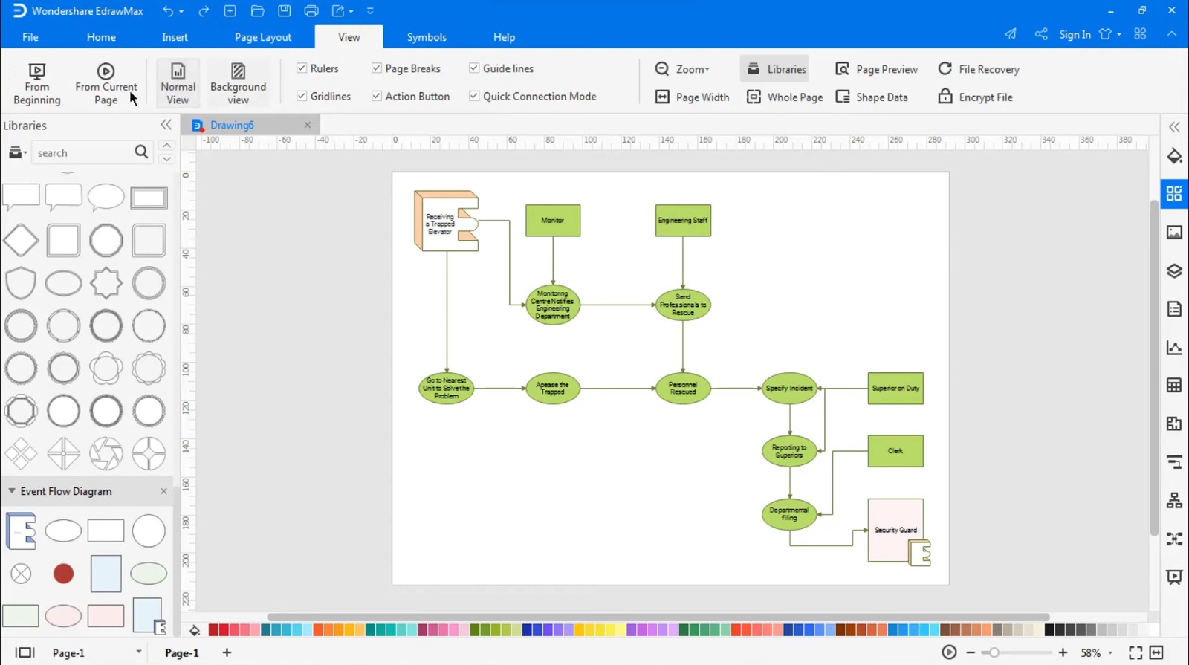Fit drawing to Whole Page
Viewport: 1189px width, 665px height.
(785, 97)
